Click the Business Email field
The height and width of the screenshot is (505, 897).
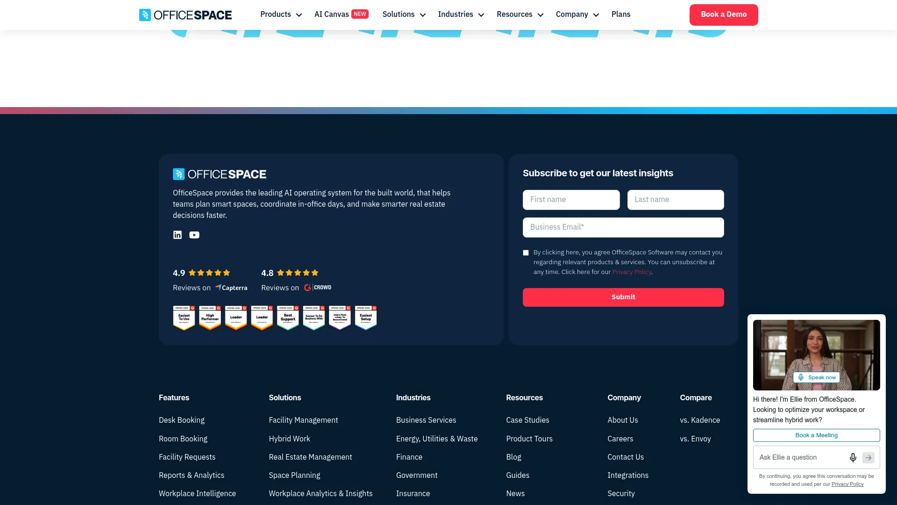click(x=623, y=227)
